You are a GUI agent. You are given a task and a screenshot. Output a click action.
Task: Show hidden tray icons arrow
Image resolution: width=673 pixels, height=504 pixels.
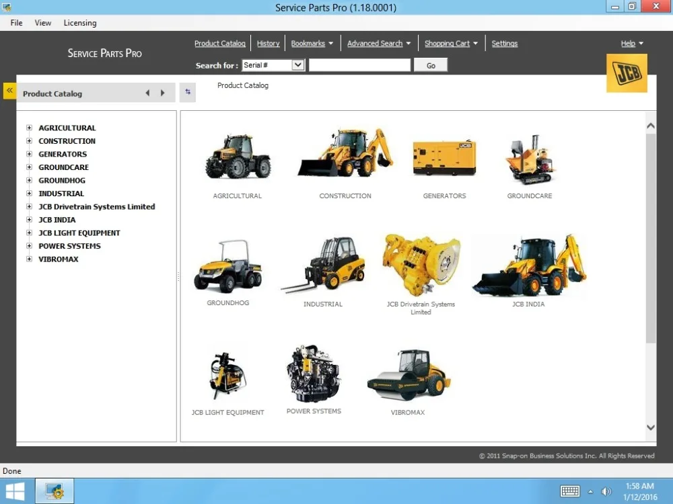[590, 492]
